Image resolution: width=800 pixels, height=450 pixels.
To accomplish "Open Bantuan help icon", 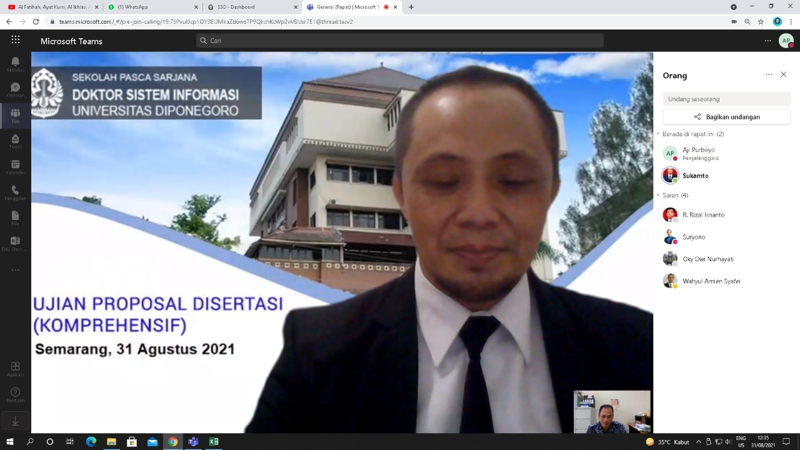I will (15, 394).
